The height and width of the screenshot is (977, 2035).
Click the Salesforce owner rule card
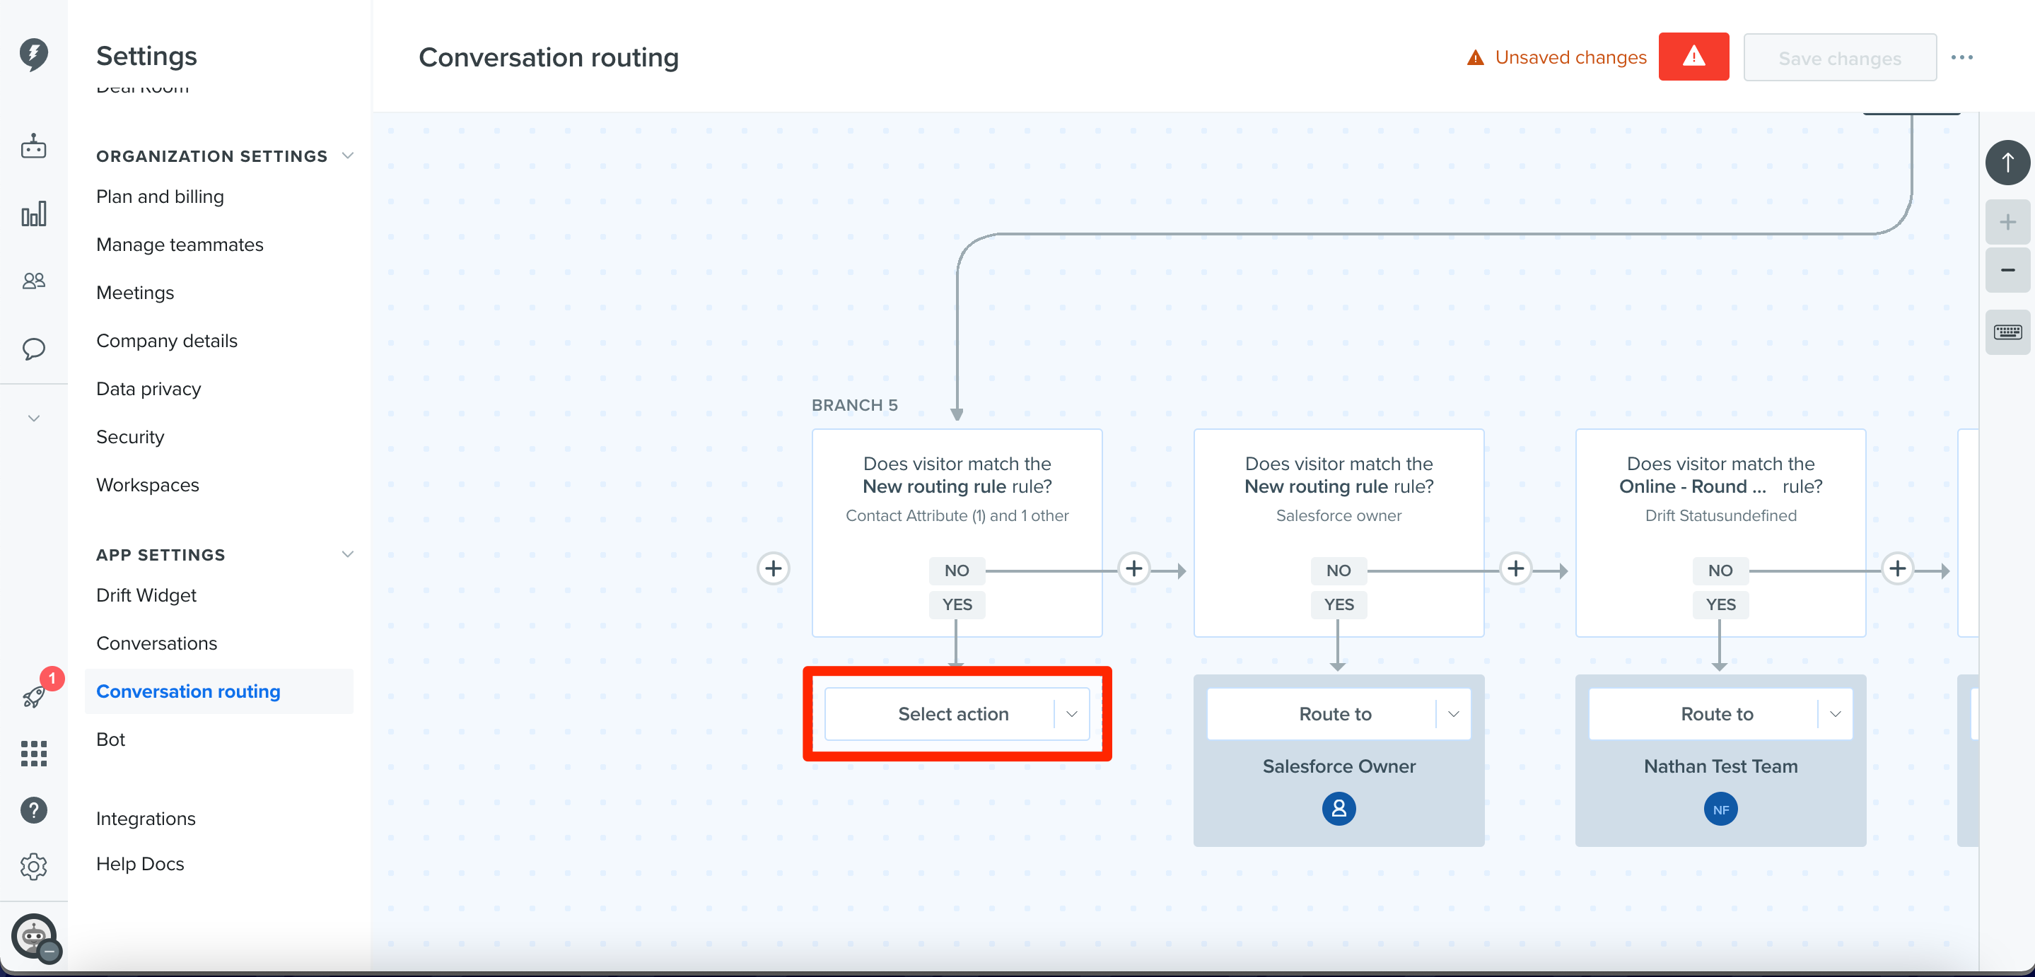point(1339,533)
